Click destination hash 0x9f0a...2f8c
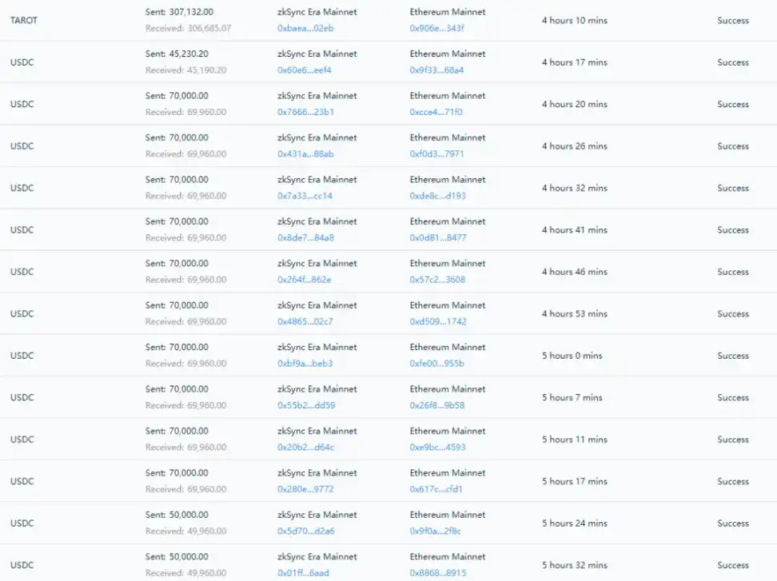The image size is (777, 581). (435, 531)
